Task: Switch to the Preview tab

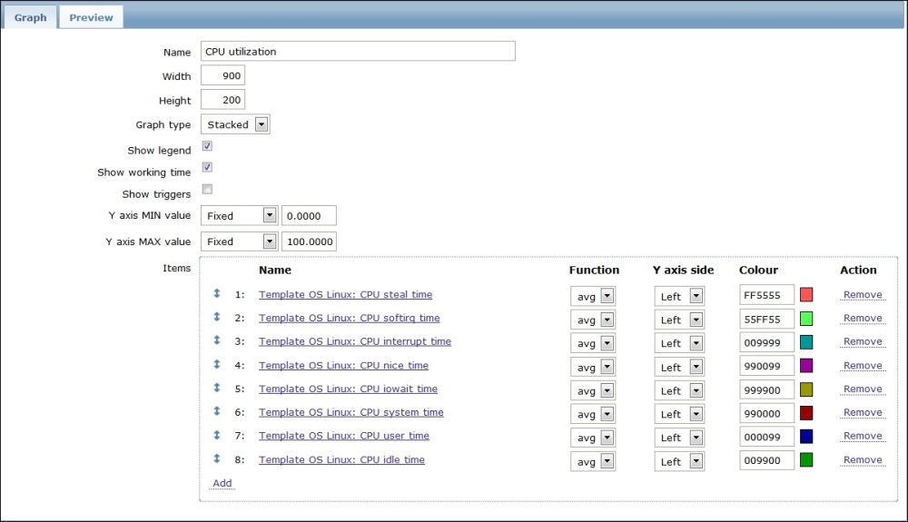Action: point(92,17)
